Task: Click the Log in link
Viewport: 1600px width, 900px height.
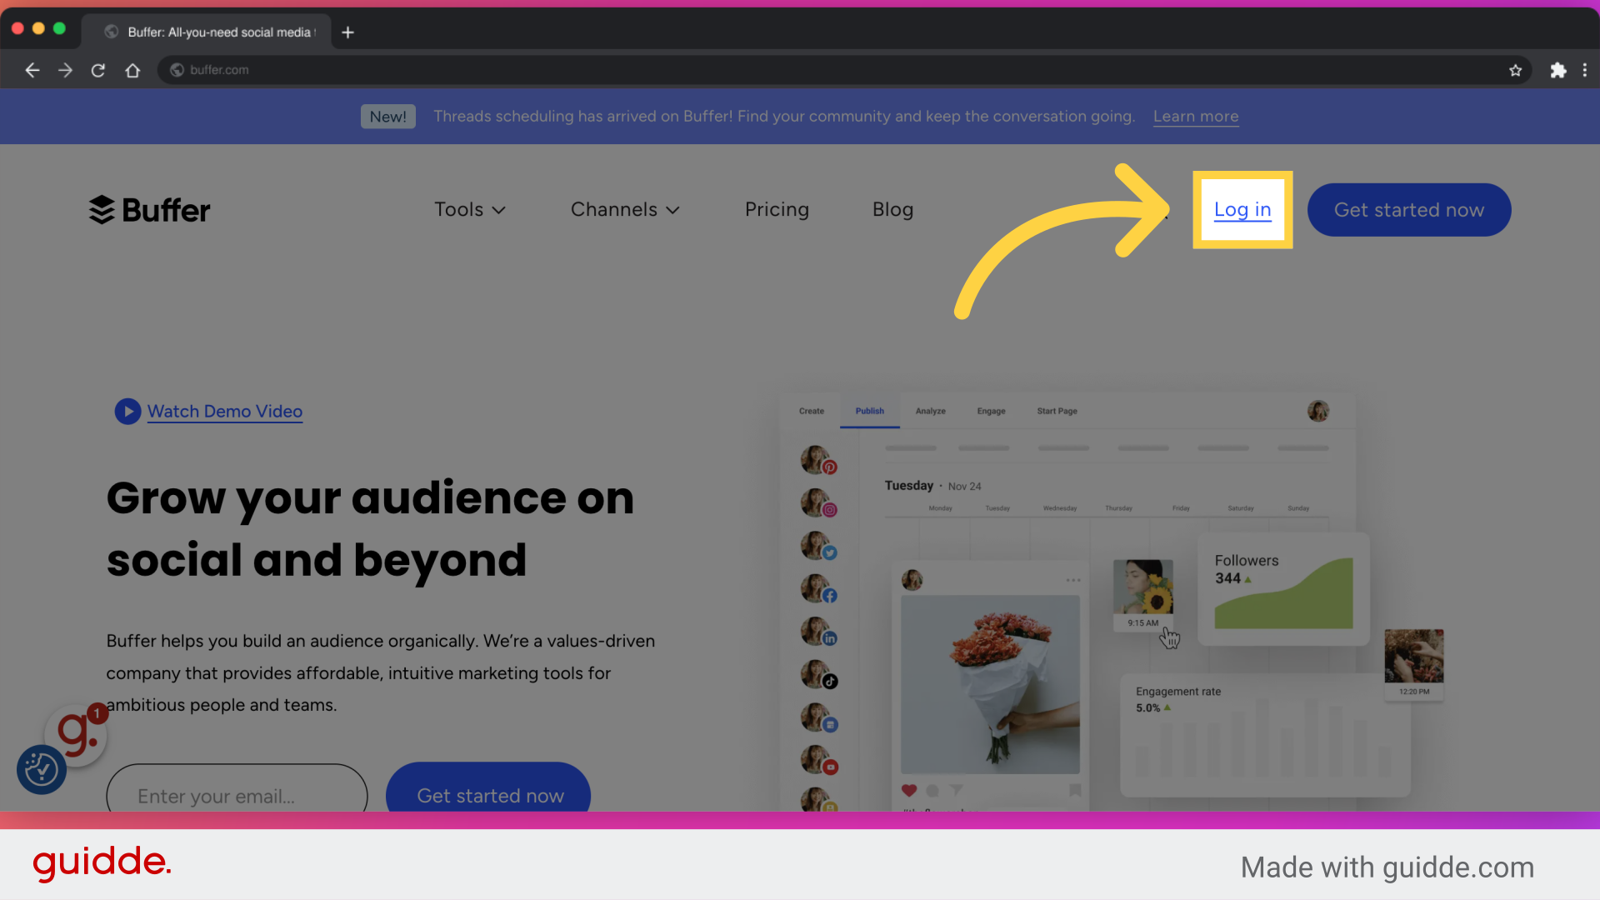Action: coord(1242,209)
